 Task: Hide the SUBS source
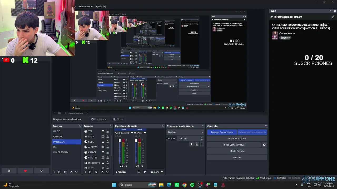click(103, 142)
